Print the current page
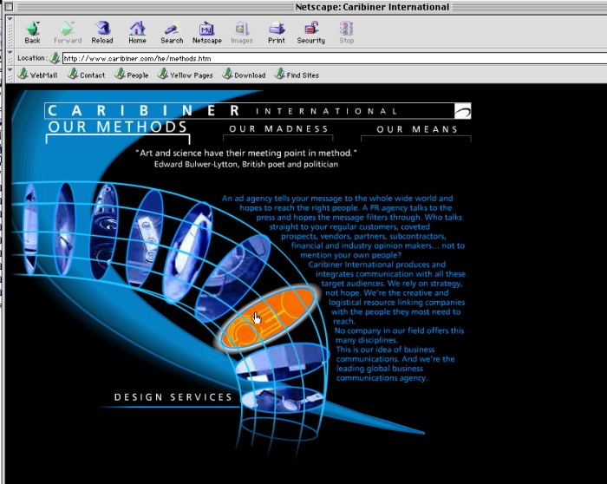Viewport: 607px width, 484px height. [277, 32]
